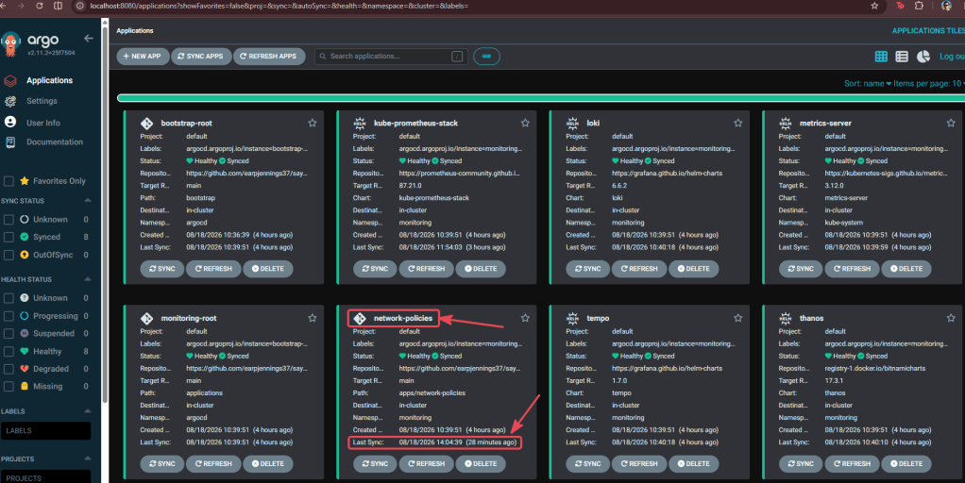Star the network-policies application
This screenshot has width=965, height=483.
[525, 318]
